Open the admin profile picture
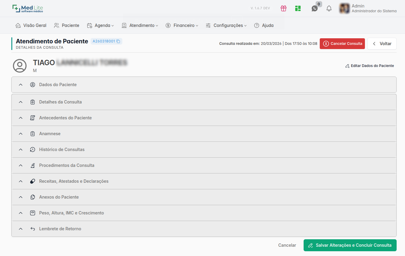 pyautogui.click(x=345, y=8)
